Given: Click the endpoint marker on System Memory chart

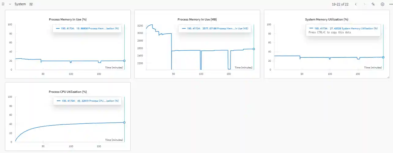Looking at the screenshot, I should click(383, 57).
